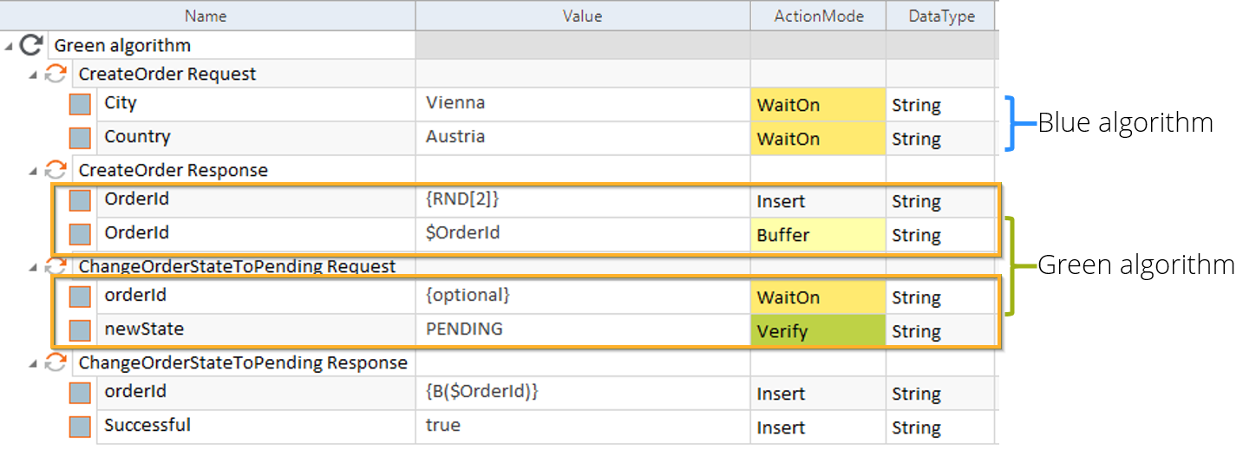Viewport: 1256px width, 450px height.
Task: Click the square icon beside Country
Action: click(81, 138)
